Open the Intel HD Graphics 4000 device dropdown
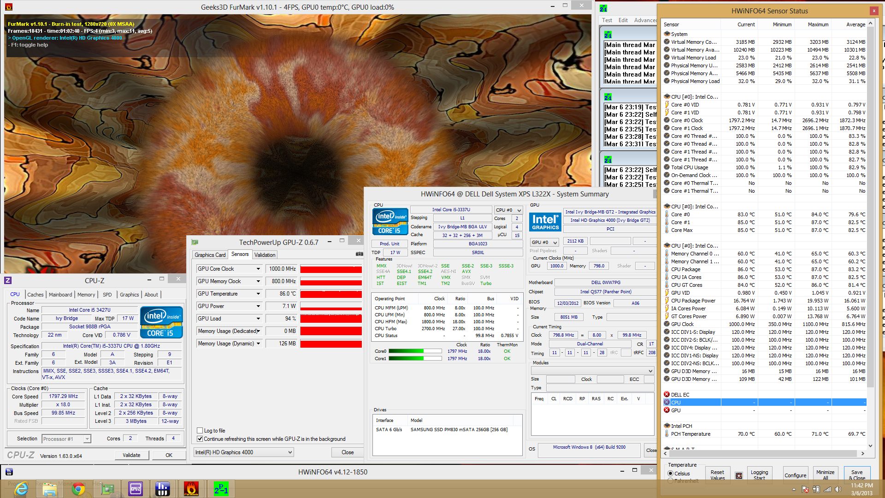This screenshot has width=885, height=498. (x=290, y=452)
